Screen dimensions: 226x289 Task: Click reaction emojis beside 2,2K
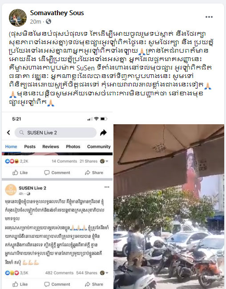point(12,161)
